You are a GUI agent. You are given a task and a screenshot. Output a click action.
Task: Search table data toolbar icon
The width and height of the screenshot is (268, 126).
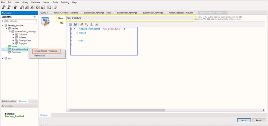tap(49, 7)
